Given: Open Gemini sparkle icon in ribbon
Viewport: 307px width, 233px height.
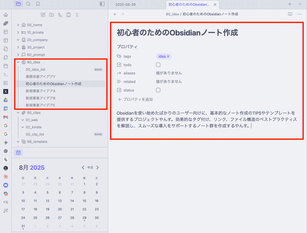Looking at the screenshot, I should [x=6, y=142].
